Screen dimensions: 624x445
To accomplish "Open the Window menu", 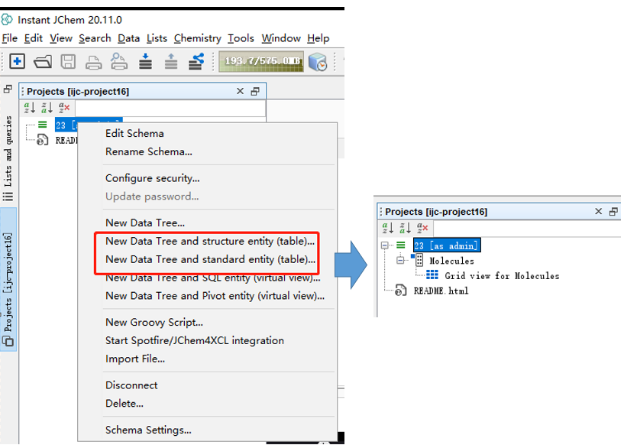I will [x=281, y=38].
